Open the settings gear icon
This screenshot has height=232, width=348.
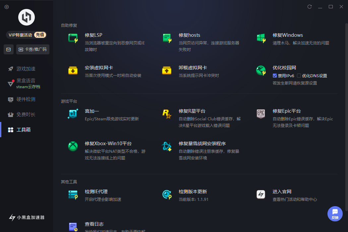[7, 7]
